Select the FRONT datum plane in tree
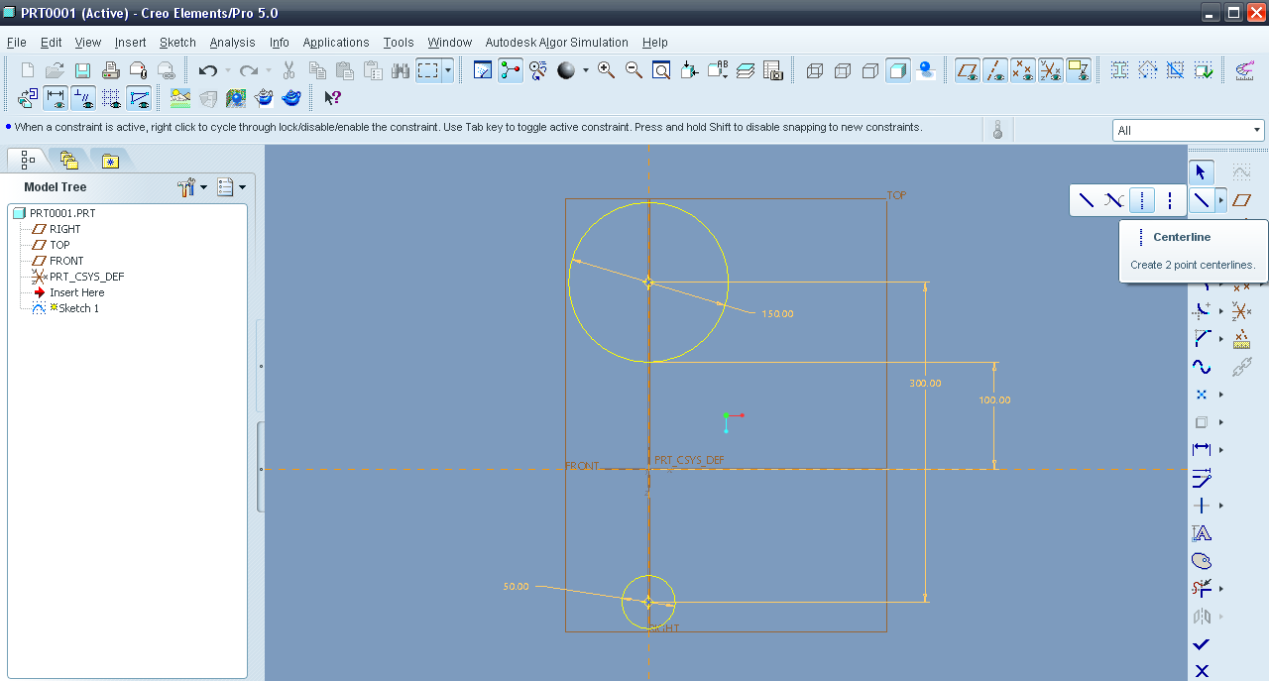Viewport: 1269px width, 681px height. (x=66, y=261)
